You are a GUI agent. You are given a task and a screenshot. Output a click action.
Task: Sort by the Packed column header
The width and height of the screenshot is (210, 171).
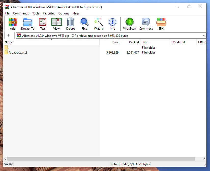click(x=130, y=42)
